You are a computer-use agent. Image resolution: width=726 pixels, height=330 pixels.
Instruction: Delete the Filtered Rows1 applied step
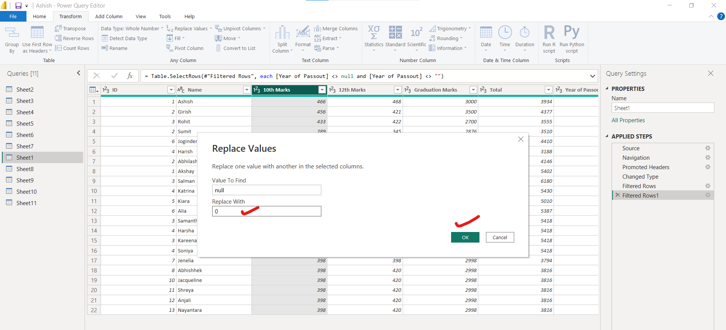[617, 195]
